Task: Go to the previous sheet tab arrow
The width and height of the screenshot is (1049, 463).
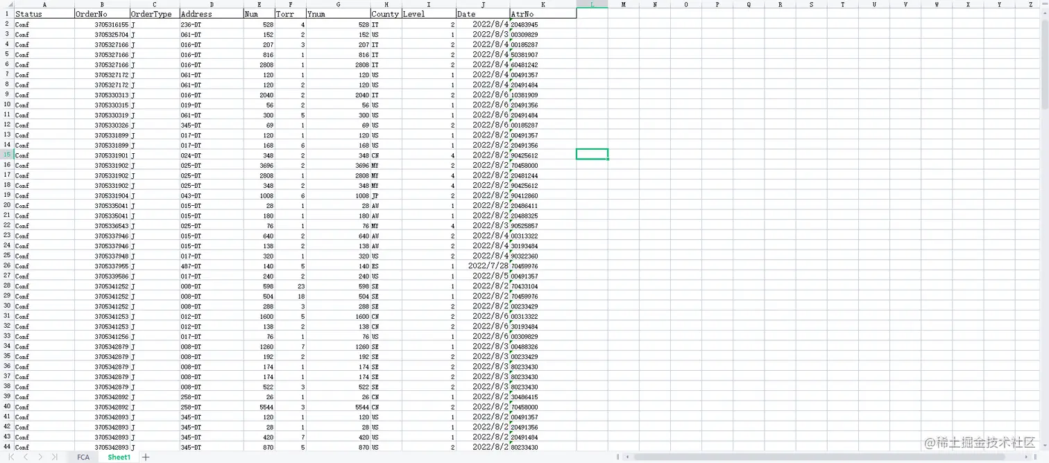Action: click(x=26, y=457)
